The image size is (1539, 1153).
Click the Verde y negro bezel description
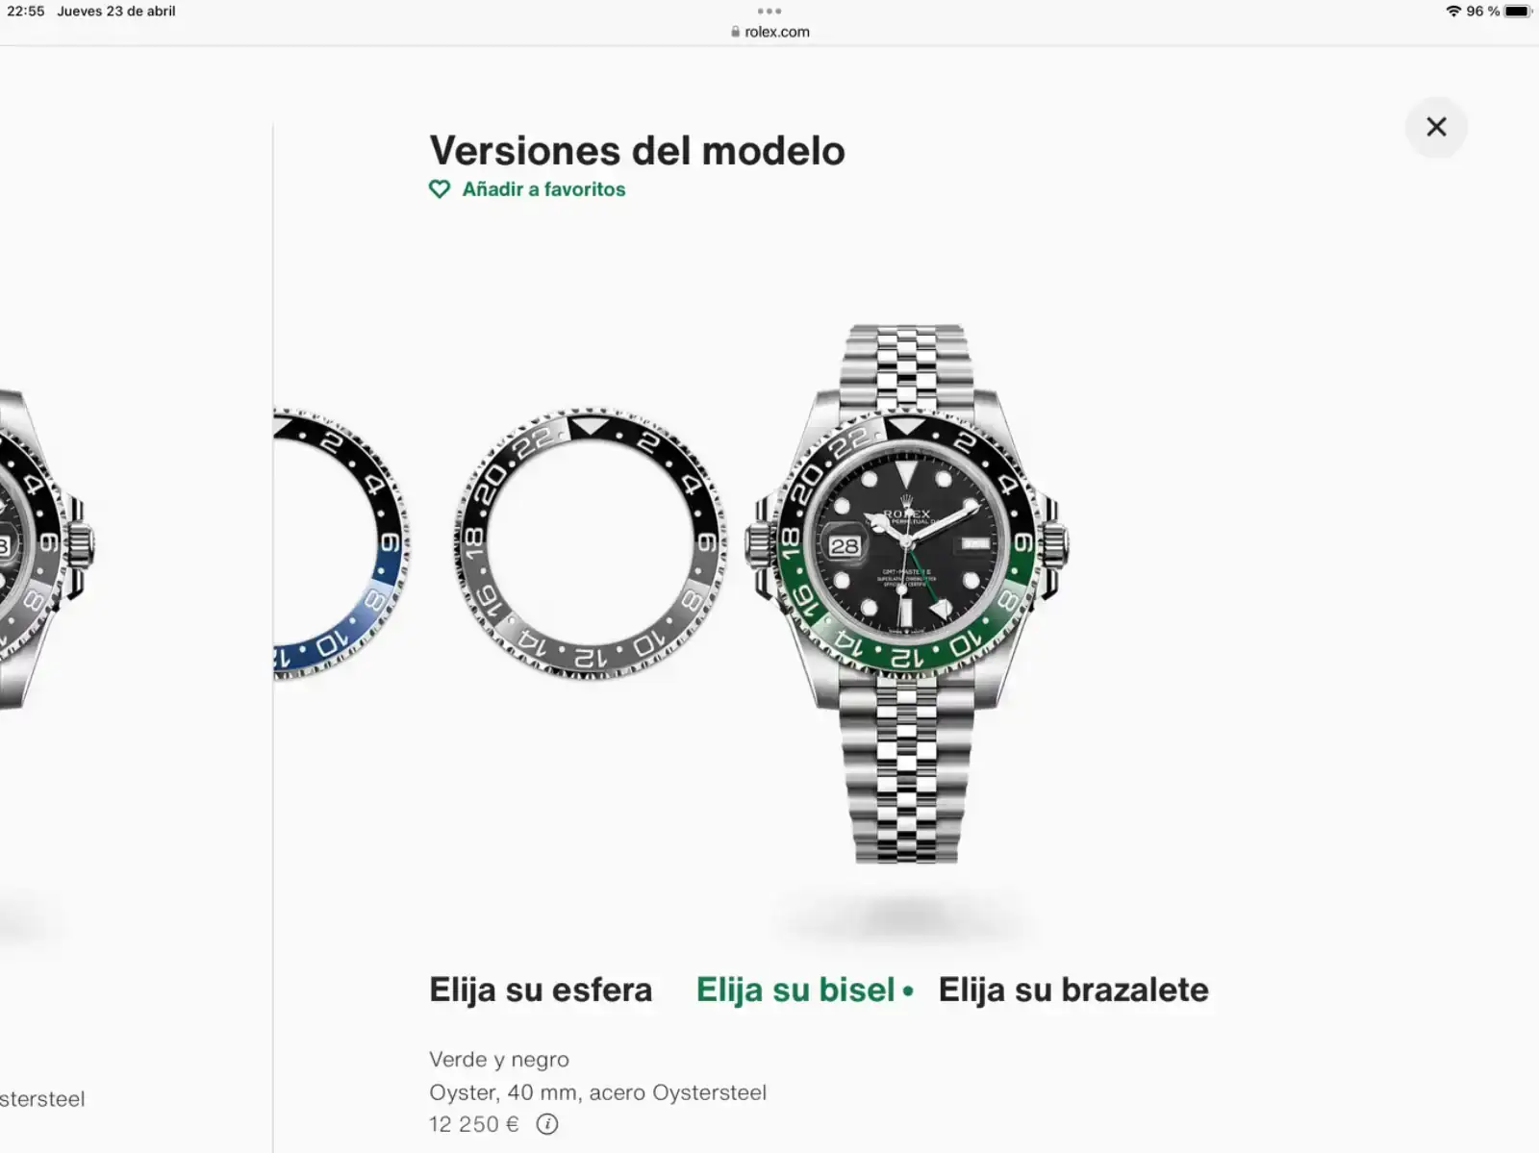click(x=499, y=1059)
